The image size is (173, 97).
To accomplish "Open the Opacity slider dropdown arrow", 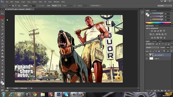I will point(171,48).
